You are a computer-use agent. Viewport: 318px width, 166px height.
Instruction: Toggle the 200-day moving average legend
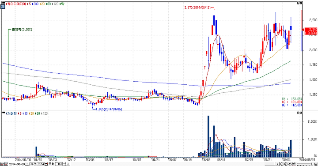click(35, 4)
